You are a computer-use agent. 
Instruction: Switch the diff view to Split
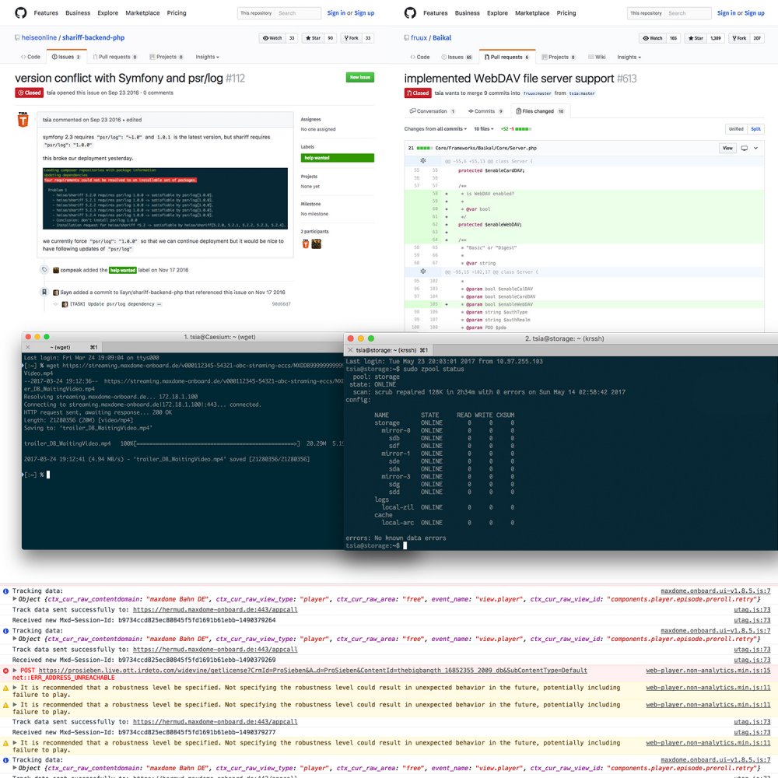pos(755,129)
